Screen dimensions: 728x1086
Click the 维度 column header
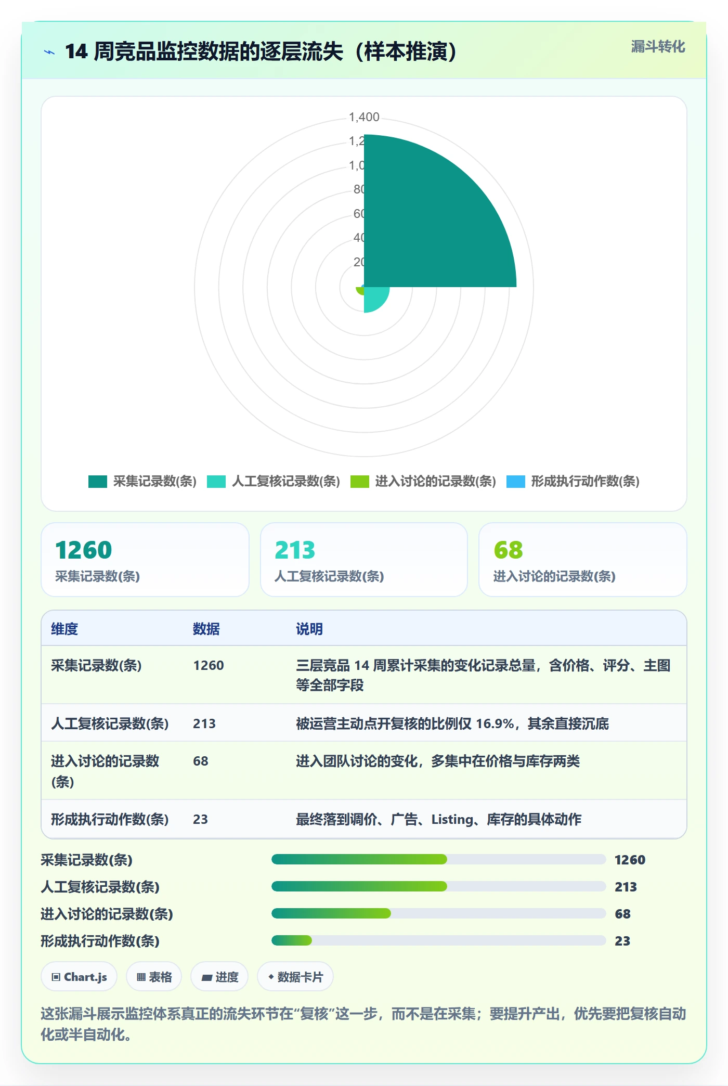click(x=64, y=629)
